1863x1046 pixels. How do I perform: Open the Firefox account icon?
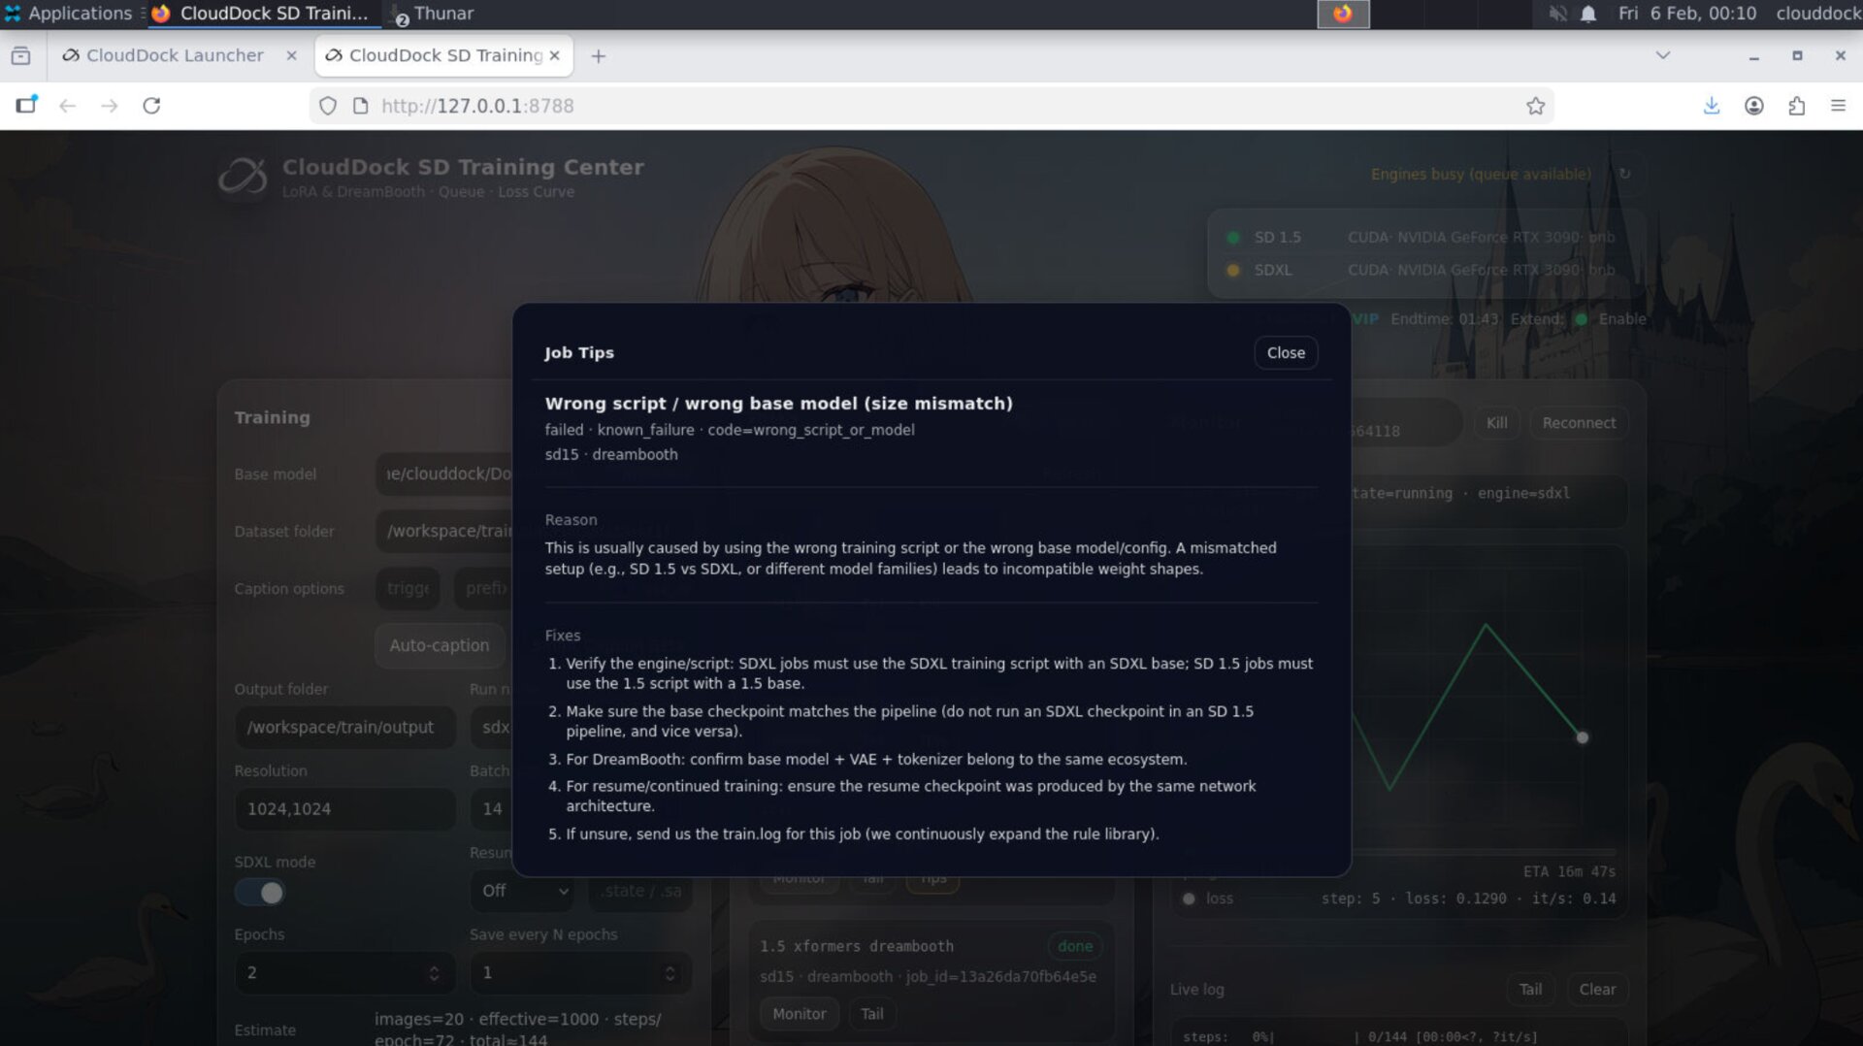pyautogui.click(x=1753, y=106)
